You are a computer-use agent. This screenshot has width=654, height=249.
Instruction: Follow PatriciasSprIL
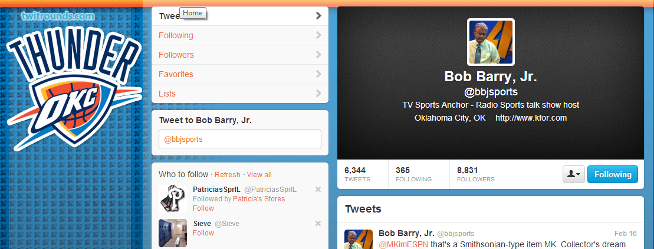point(203,208)
